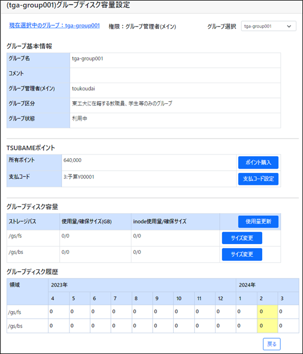
Task: Select the highlighted February cell for /gs/bs
Action: pyautogui.click(x=267, y=326)
